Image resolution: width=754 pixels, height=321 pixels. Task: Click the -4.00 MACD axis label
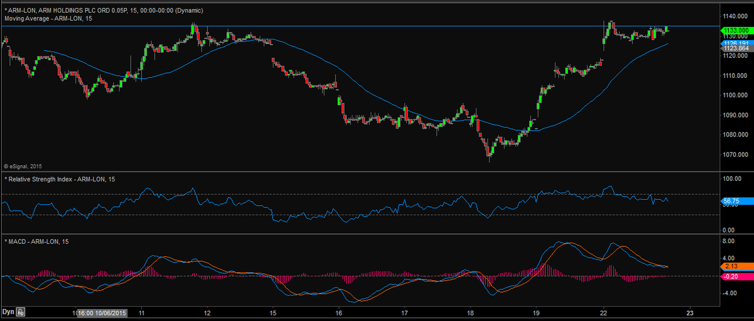tap(730, 293)
